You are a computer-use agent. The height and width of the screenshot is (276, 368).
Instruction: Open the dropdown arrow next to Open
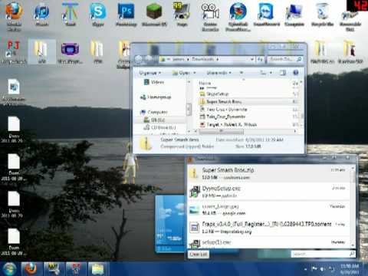tap(195, 73)
